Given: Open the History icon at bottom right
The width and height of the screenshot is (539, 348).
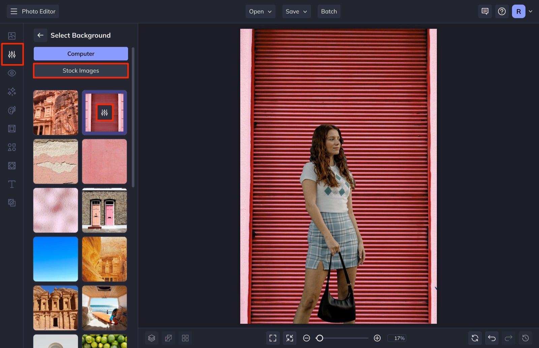Looking at the screenshot, I should pos(525,338).
